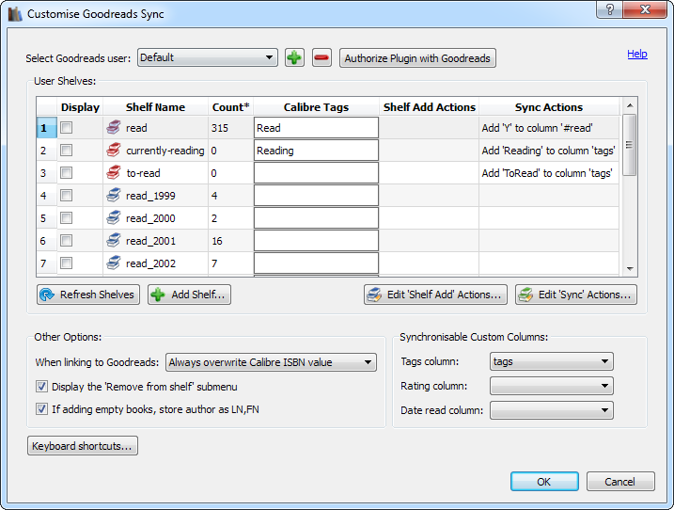Image resolution: width=674 pixels, height=510 pixels.
Task: Click Calibre Tags field for read_2001 shelf
Action: (x=317, y=241)
